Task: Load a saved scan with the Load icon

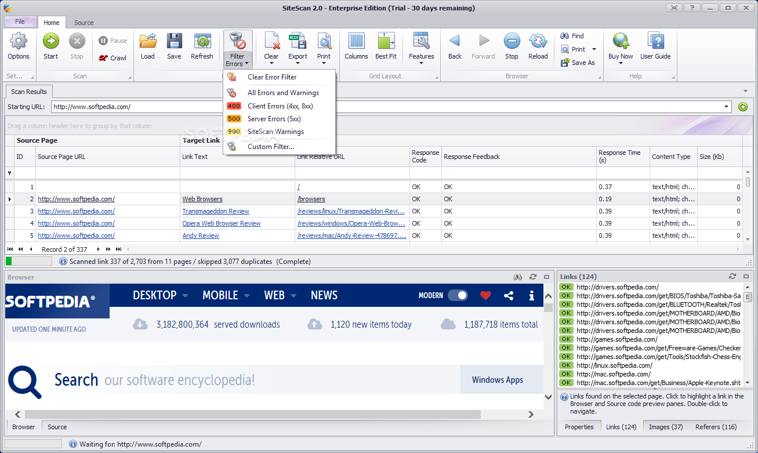Action: pos(148,46)
